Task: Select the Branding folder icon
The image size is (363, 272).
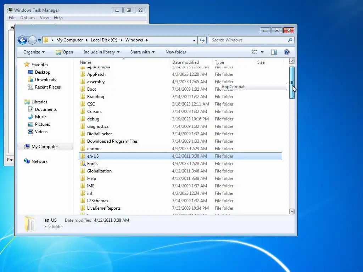Action: [83, 96]
